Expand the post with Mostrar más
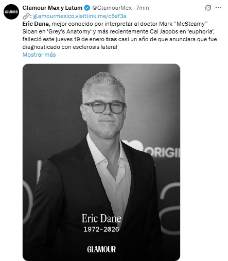 (x=39, y=55)
